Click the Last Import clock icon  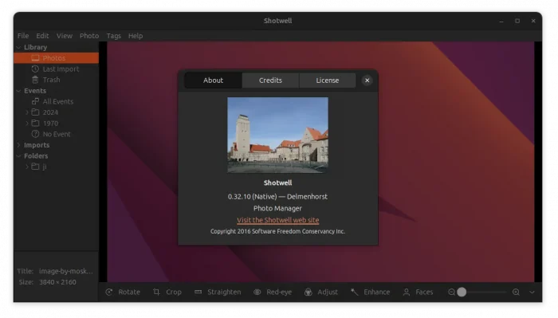click(35, 69)
